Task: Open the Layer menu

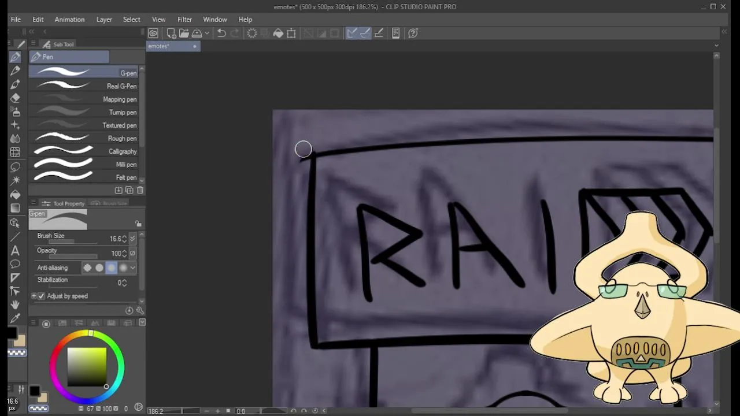Action: point(104,19)
